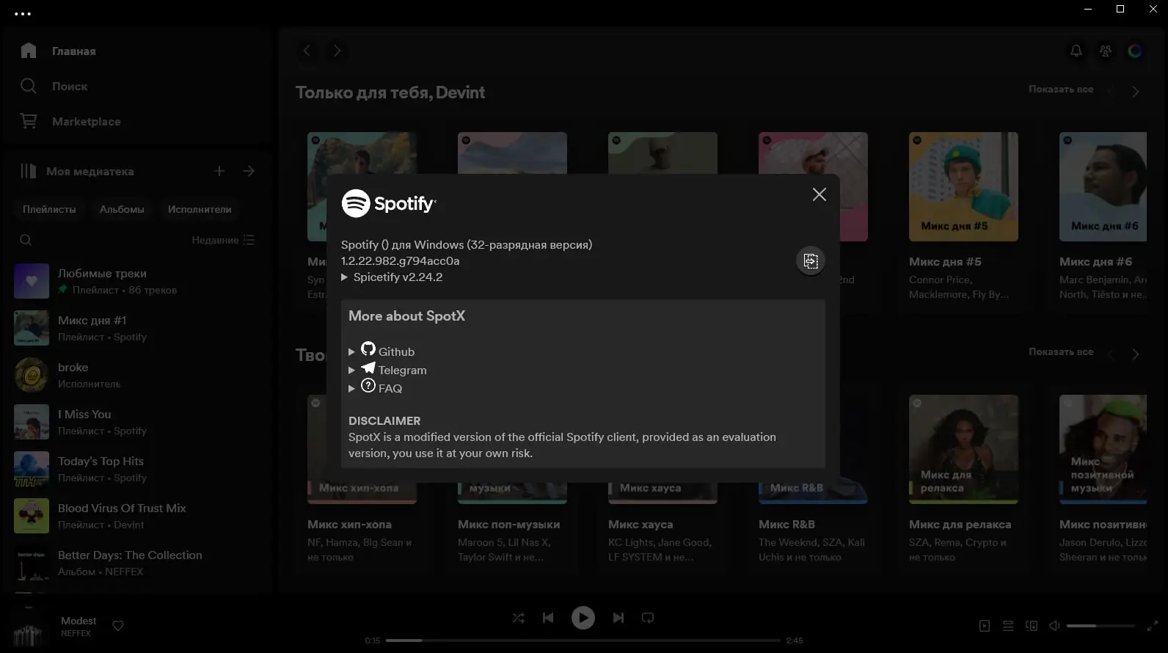Open Микс хип-хопа title link

click(349, 525)
